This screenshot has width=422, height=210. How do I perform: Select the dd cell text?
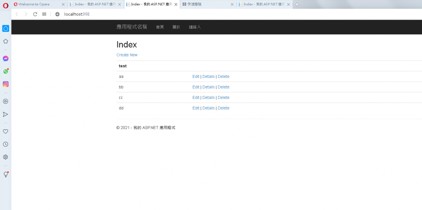tap(121, 108)
